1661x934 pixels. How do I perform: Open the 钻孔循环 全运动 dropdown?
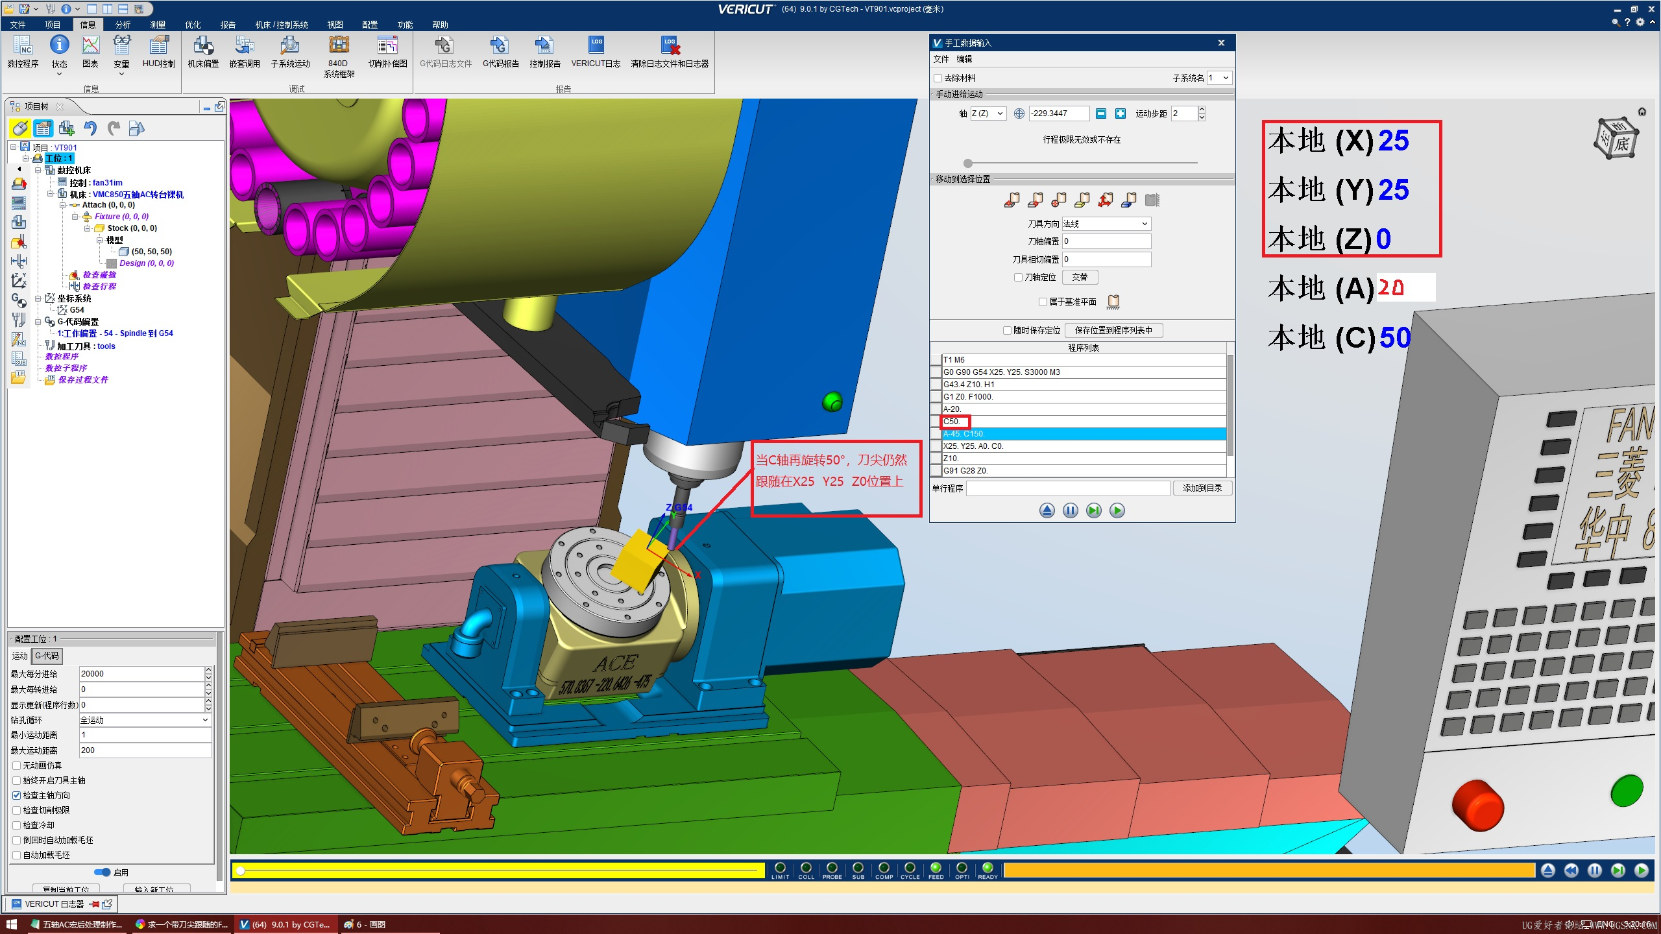(x=145, y=720)
